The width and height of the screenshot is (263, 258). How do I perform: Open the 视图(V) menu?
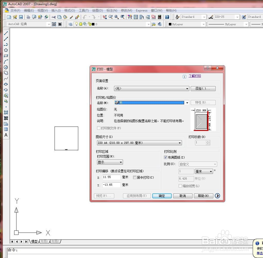[x=43, y=10]
